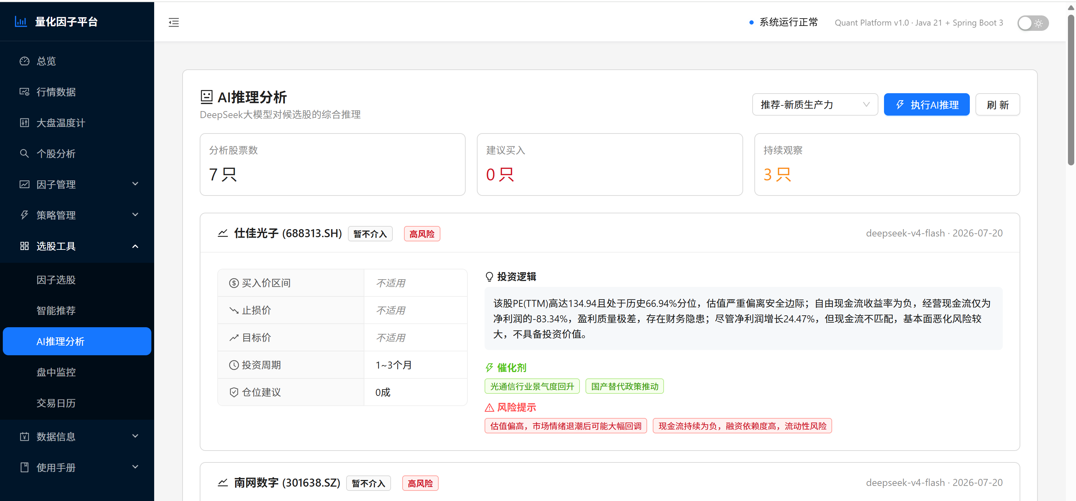
Task: Click the 策略管理 lightning icon
Action: 25,215
